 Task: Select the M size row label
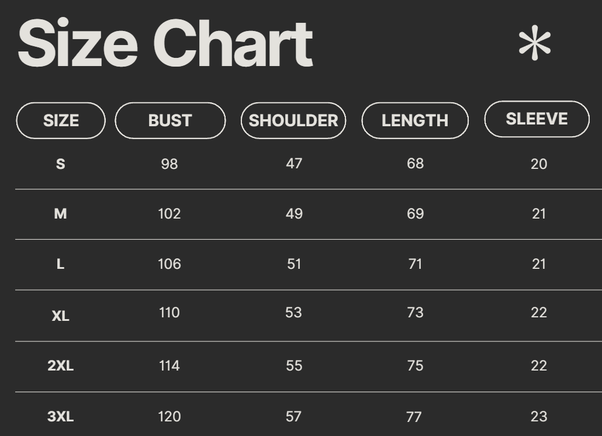(x=60, y=214)
